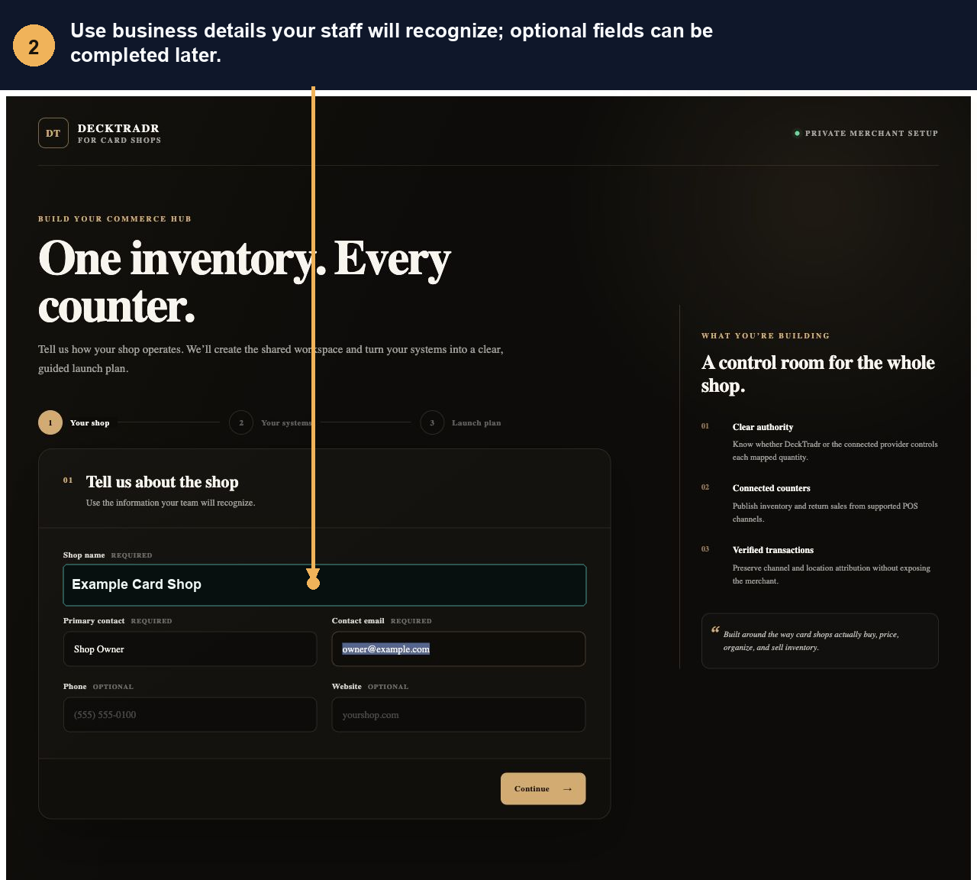Click the Website optional input field
This screenshot has width=977, height=880.
coord(459,715)
